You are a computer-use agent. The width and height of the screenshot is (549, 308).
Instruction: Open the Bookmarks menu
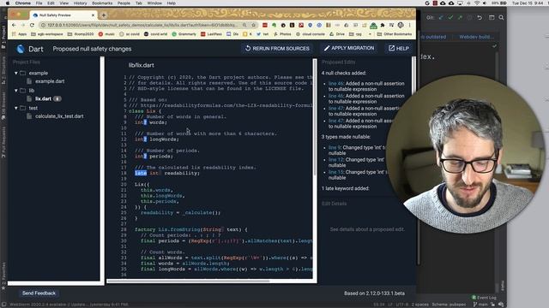point(102,3)
